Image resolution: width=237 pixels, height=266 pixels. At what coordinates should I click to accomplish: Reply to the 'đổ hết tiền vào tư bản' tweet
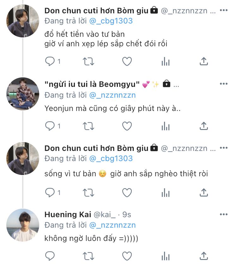tap(50, 61)
